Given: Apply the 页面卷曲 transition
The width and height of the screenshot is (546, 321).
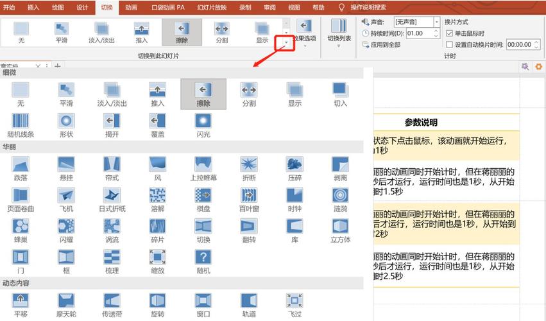Looking at the screenshot, I should (x=21, y=200).
